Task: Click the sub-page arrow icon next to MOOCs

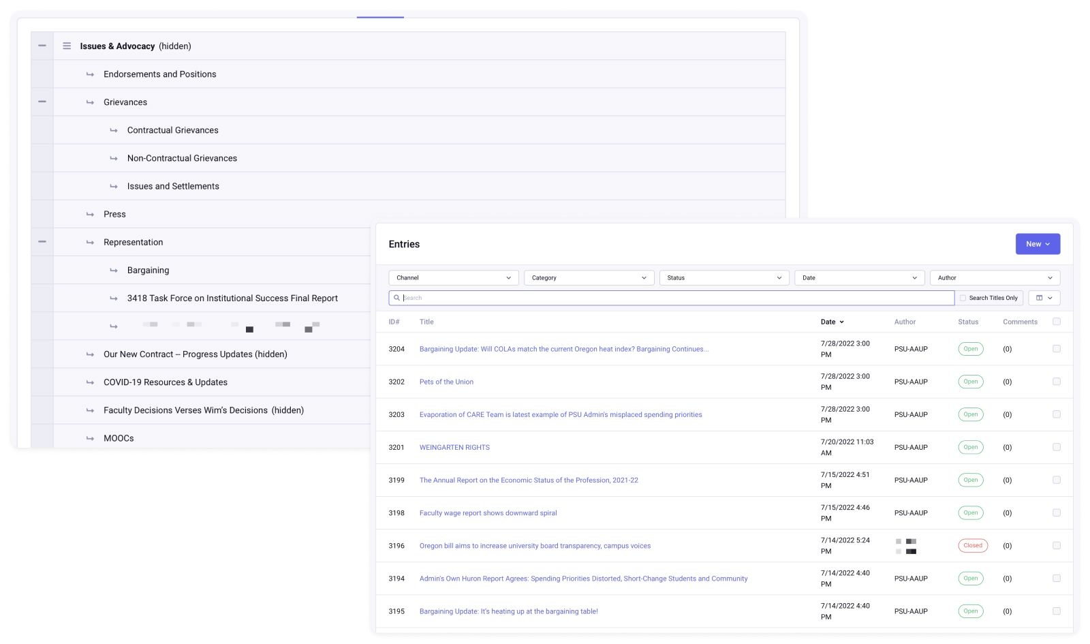Action: 89,438
